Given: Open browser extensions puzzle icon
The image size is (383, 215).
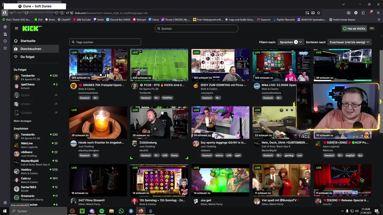Looking at the screenshot, I should pyautogui.click(x=363, y=13).
